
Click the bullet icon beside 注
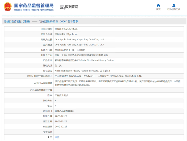pyautogui.click(x=48, y=137)
